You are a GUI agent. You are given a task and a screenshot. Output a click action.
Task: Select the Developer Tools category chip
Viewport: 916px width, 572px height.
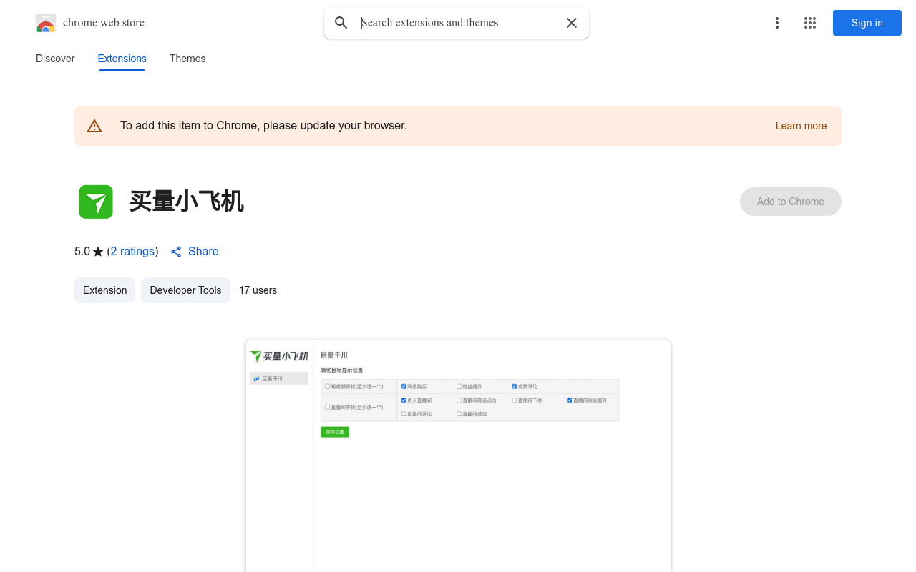pyautogui.click(x=185, y=290)
